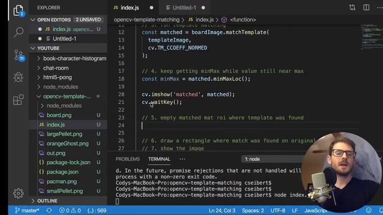This screenshot has height=215, width=383.
Task: Click the Explorer panel title
Action: (48, 8)
